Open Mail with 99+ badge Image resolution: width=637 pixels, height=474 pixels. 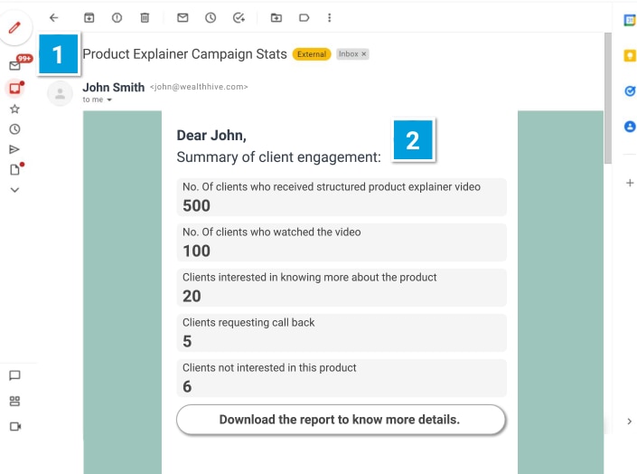click(15, 65)
